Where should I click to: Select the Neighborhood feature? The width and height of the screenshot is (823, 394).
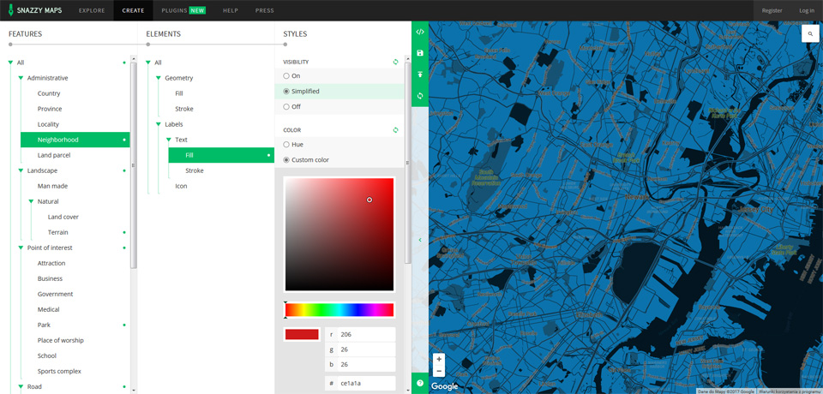pyautogui.click(x=75, y=140)
